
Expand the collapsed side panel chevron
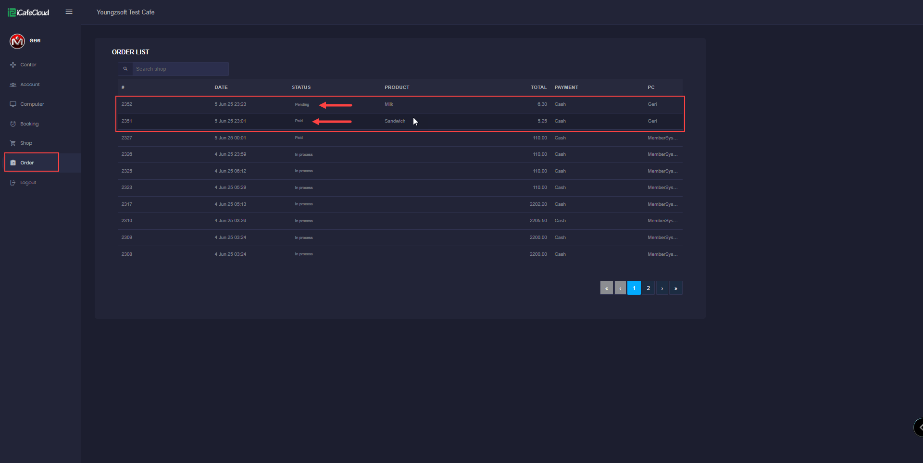[x=920, y=427]
